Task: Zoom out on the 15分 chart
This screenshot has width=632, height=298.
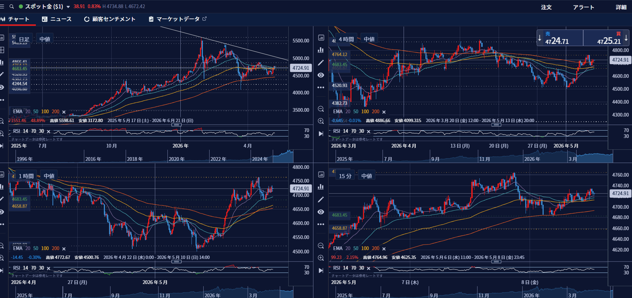Action: (x=321, y=246)
